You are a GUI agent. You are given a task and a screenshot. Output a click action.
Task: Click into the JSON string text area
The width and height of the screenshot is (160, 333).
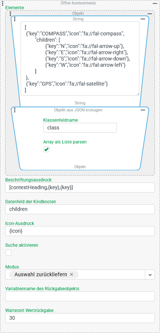tap(80, 58)
